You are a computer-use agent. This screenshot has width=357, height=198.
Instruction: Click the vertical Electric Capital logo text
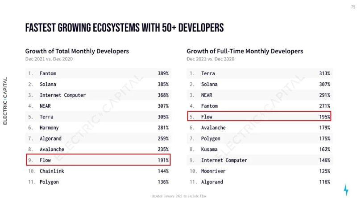tap(5, 101)
